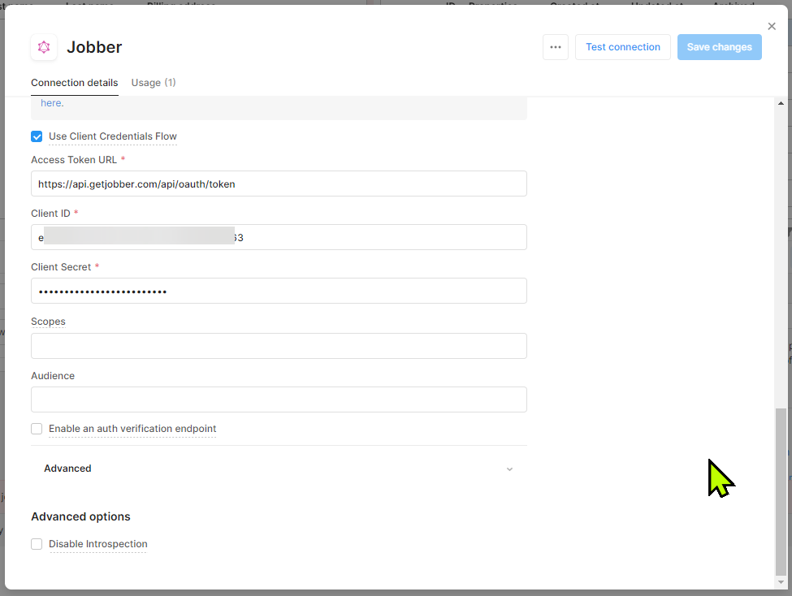Click the Advanced options heading

(x=80, y=516)
